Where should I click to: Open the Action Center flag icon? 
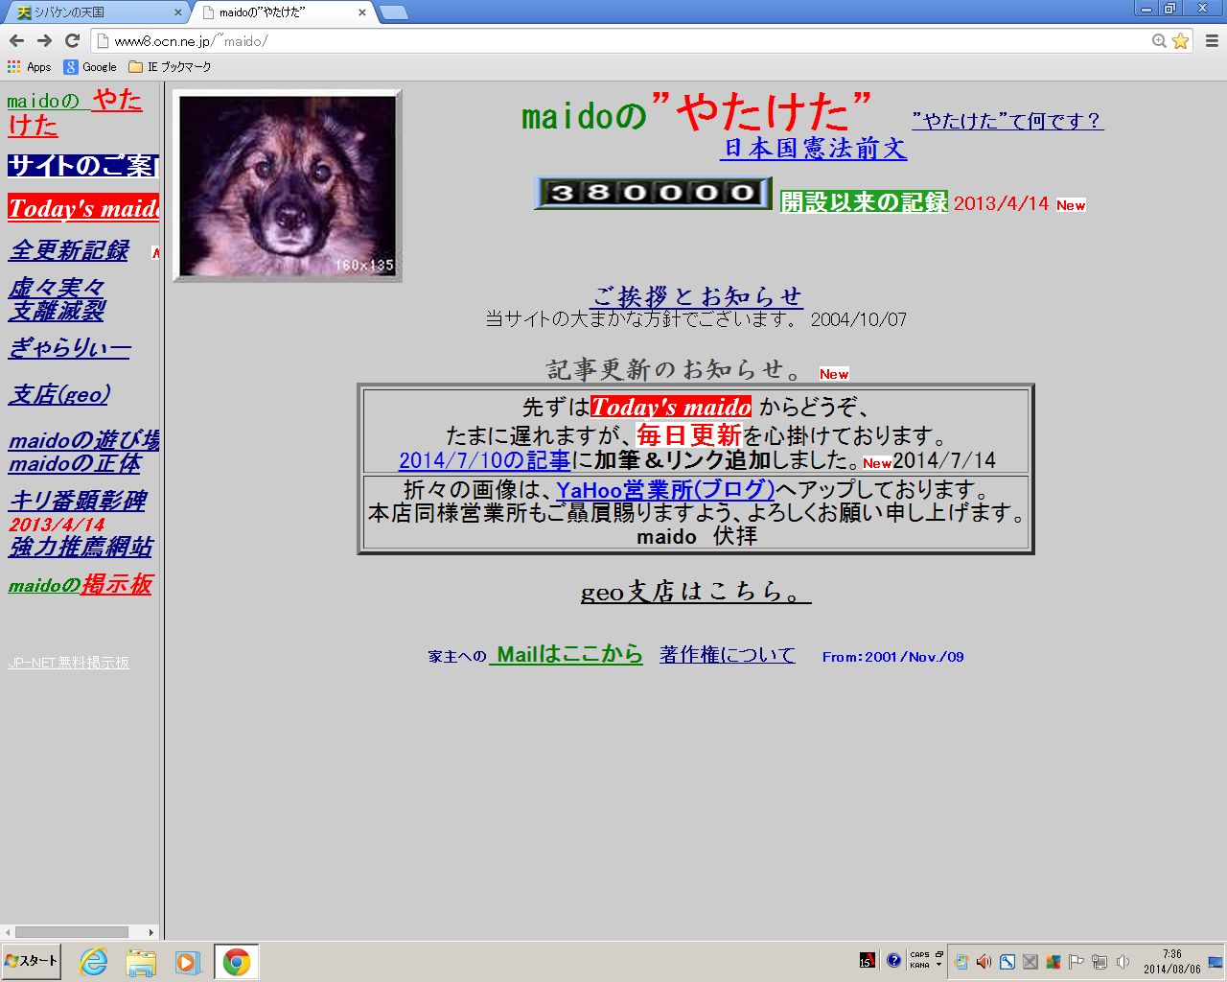pos(1076,962)
